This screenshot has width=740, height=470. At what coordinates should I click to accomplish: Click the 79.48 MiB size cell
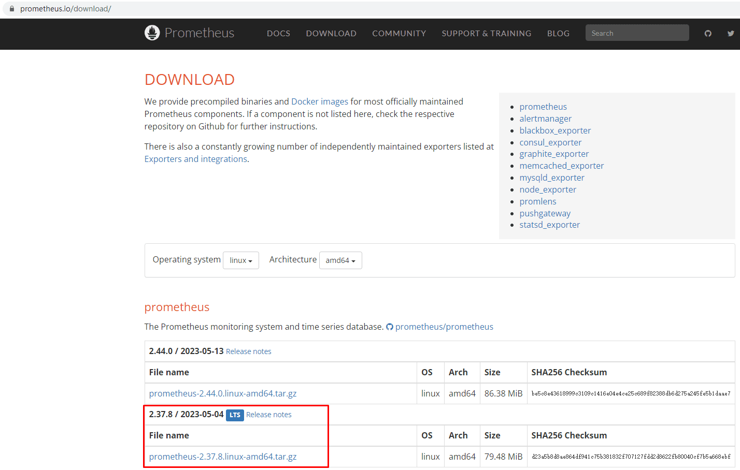click(x=503, y=457)
